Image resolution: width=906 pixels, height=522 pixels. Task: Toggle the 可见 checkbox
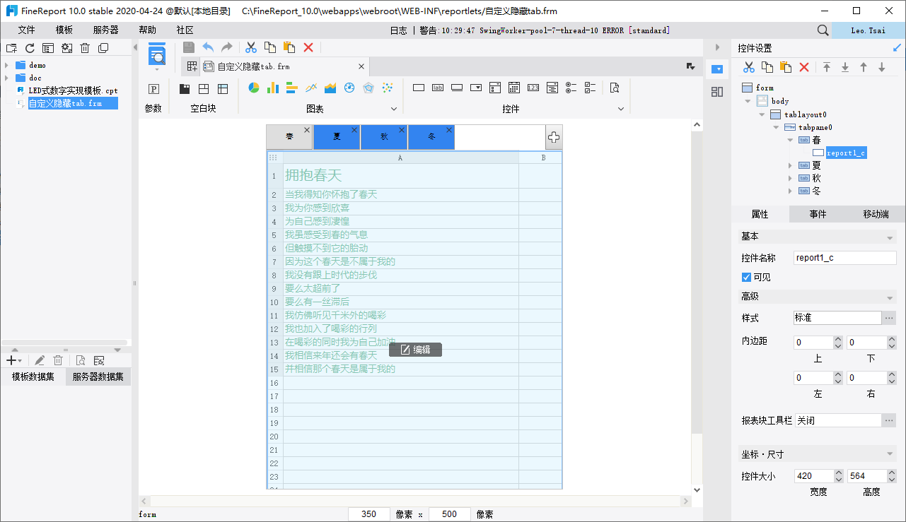(x=746, y=277)
